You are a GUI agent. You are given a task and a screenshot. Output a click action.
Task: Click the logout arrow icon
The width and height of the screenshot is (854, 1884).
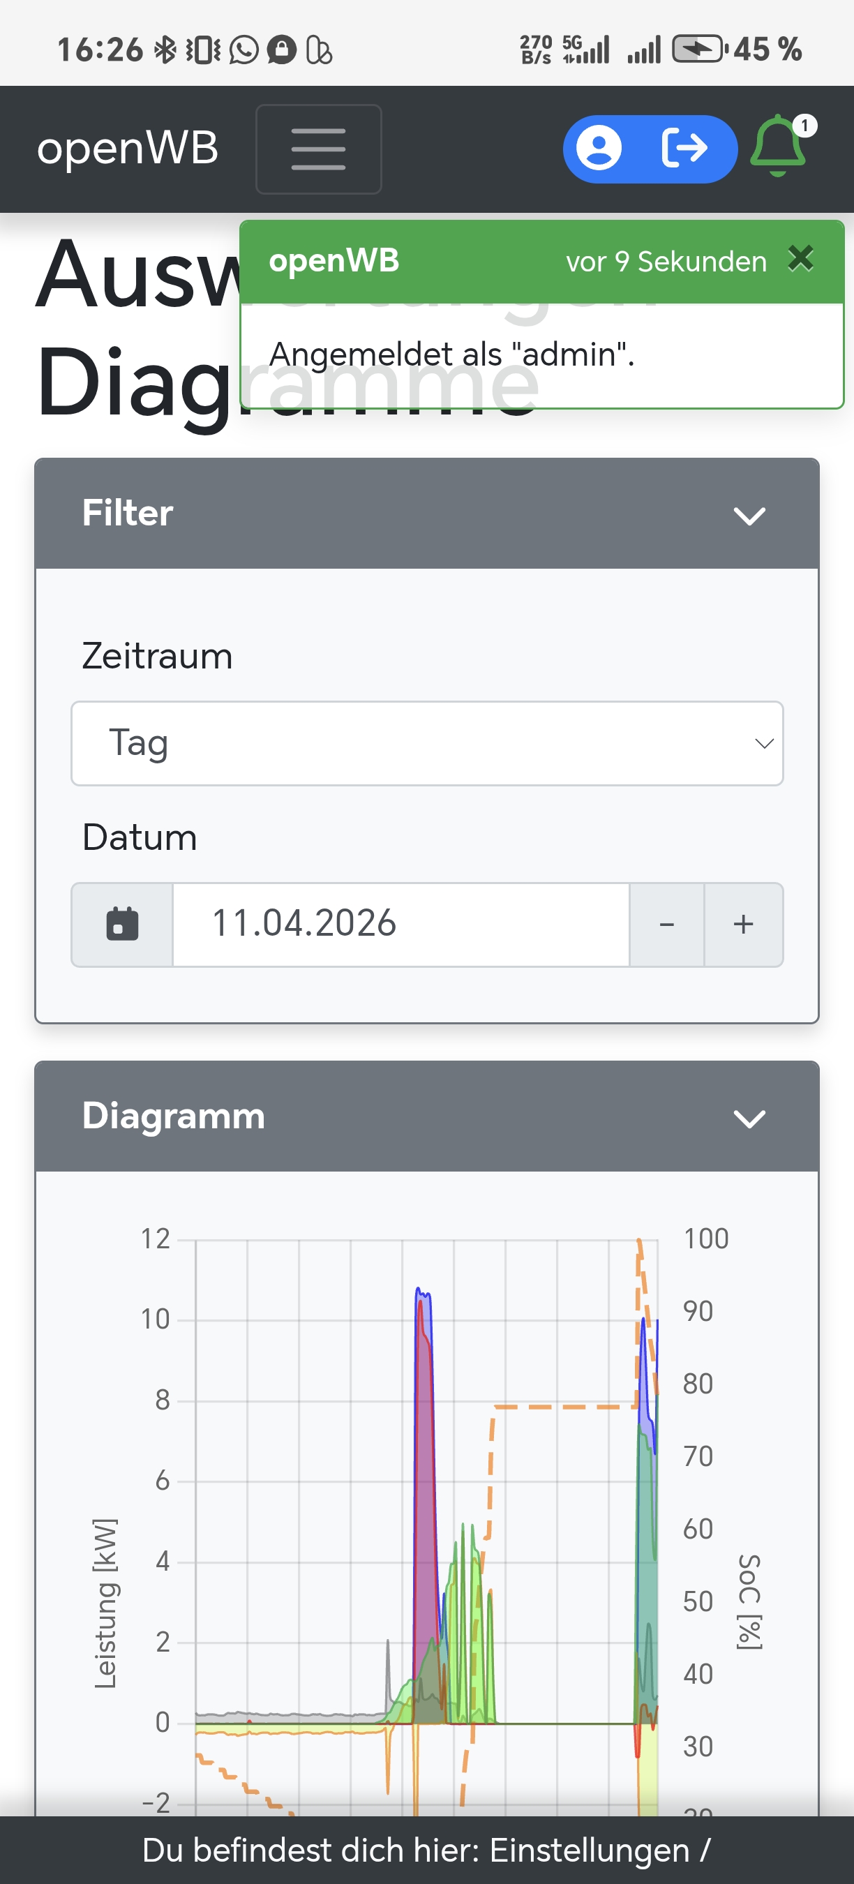pos(685,149)
